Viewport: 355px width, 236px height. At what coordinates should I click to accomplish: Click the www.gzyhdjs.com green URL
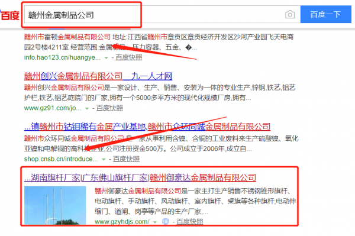[122, 222]
